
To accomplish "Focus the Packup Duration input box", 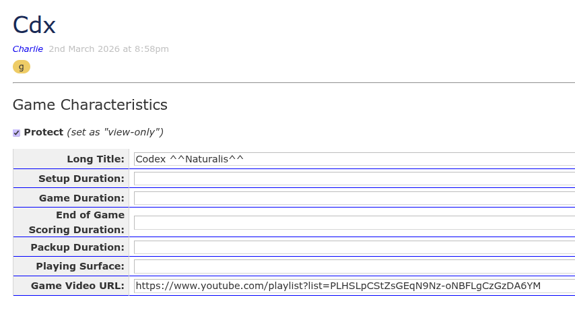I will 354,247.
